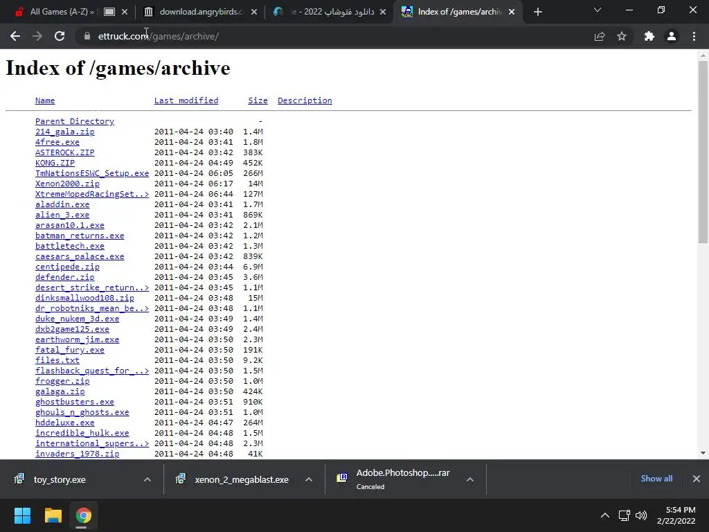Screen dimensions: 709x532
Task: Download centipede.zip
Action: tap(67, 267)
